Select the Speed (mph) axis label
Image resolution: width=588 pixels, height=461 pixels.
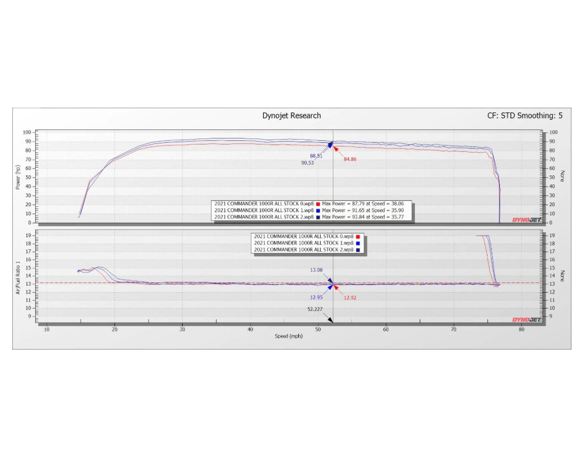[x=290, y=336]
